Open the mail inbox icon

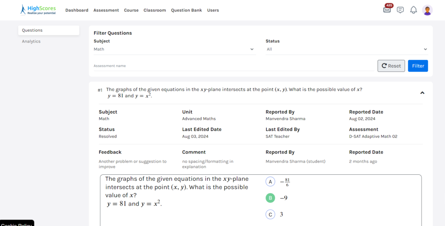[387, 10]
